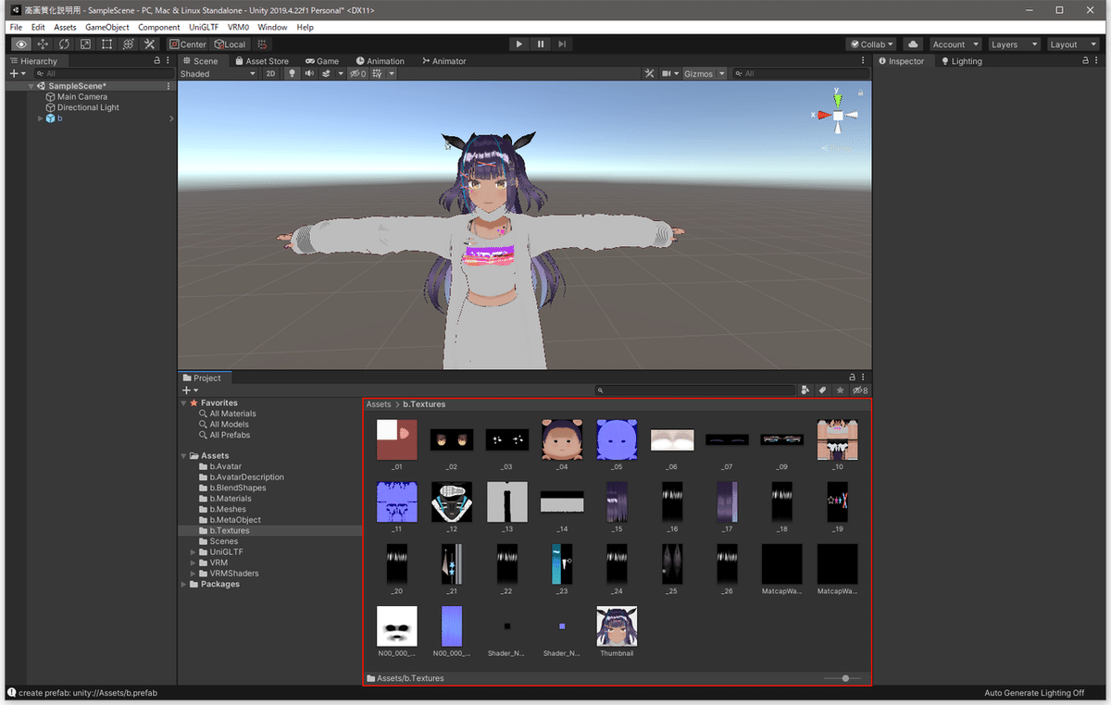The height and width of the screenshot is (705, 1111).
Task: Expand the b object in Hierarchy
Action: (40, 118)
